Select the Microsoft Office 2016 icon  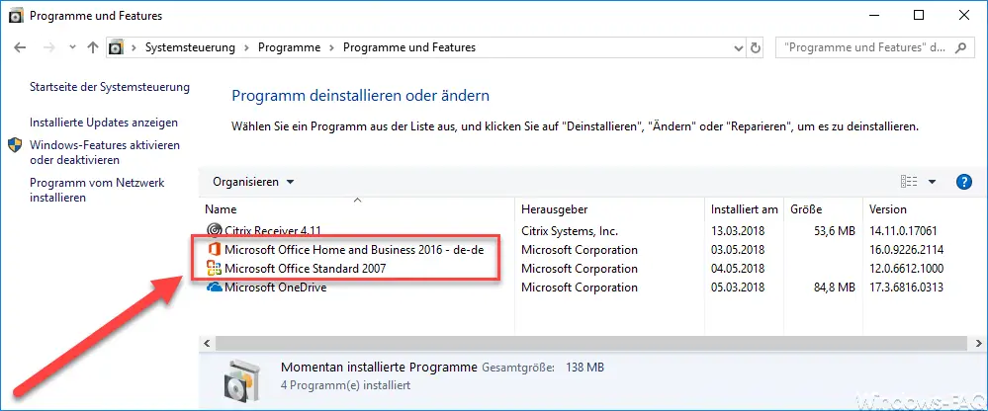click(215, 249)
